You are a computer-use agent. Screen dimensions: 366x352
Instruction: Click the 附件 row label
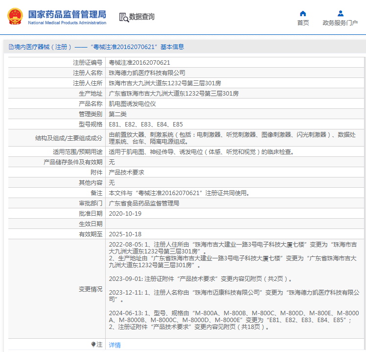coord(96,173)
